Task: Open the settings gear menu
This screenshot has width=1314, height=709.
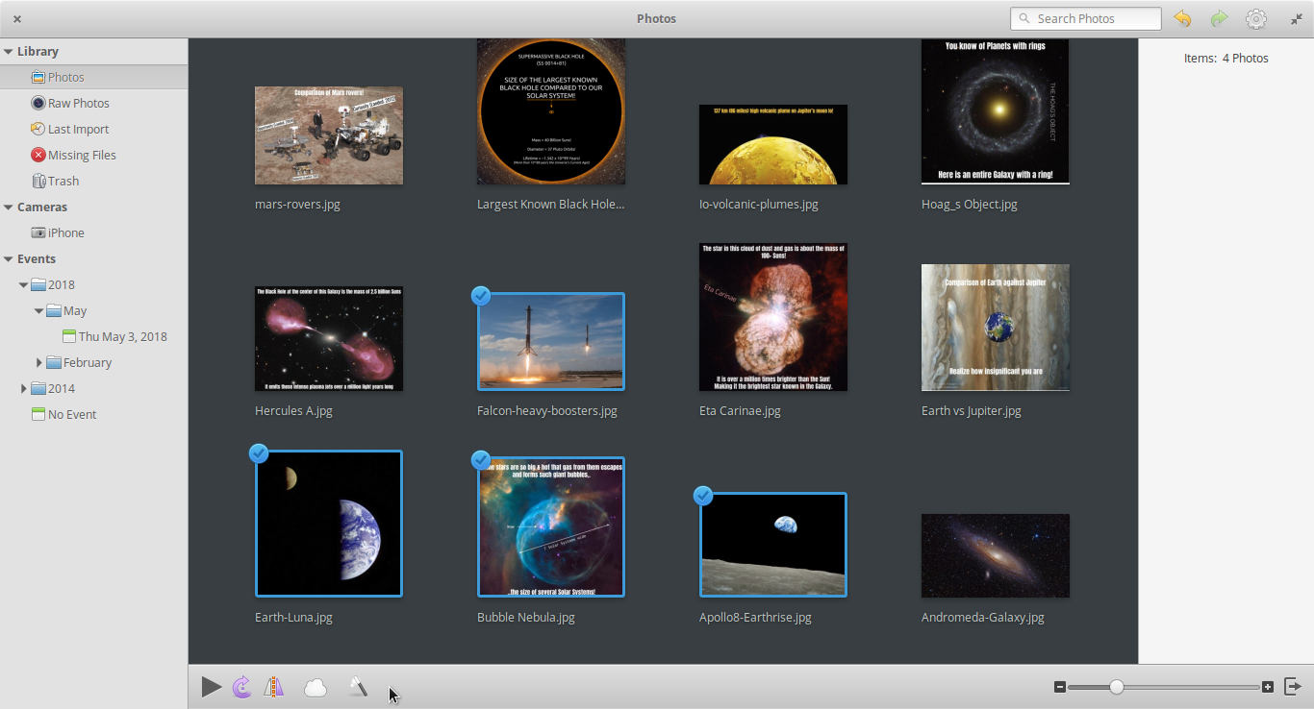Action: [1256, 18]
